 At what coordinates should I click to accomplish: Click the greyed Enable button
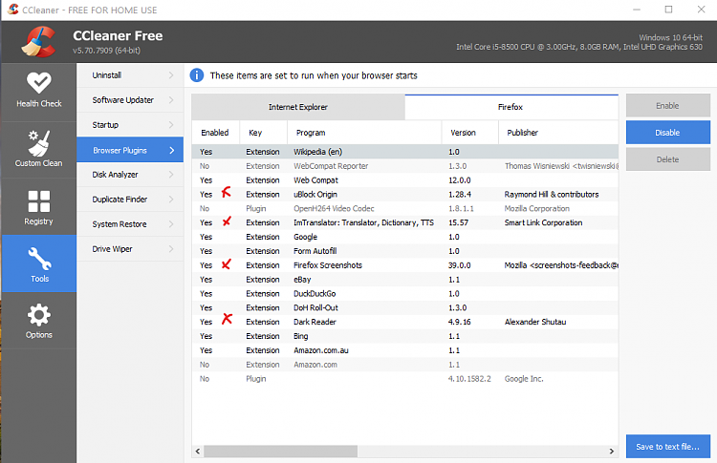click(667, 105)
